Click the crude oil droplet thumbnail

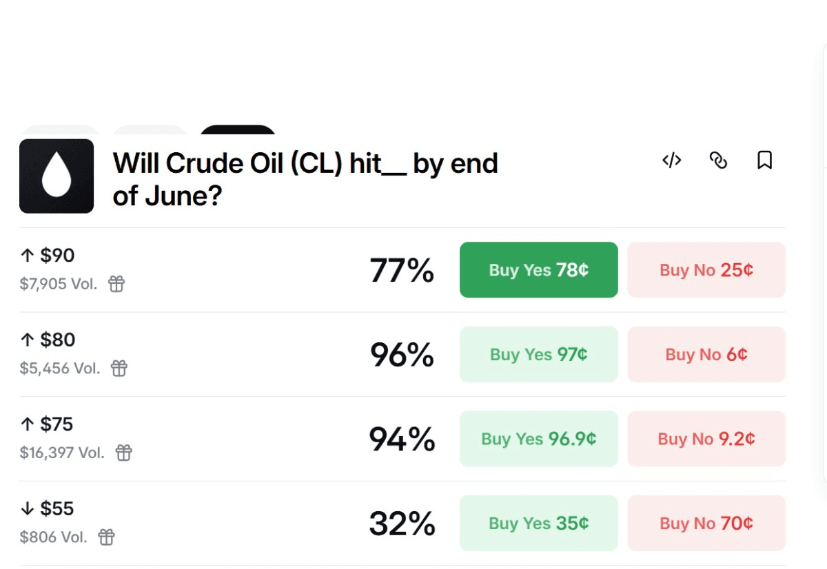coord(57,176)
